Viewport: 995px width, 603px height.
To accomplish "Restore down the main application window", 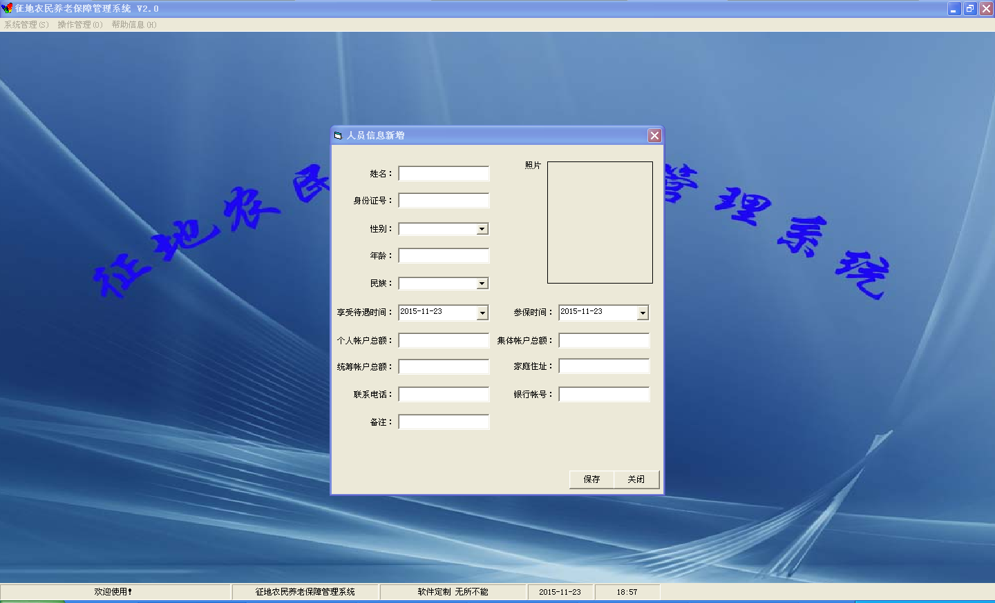I will [x=970, y=9].
